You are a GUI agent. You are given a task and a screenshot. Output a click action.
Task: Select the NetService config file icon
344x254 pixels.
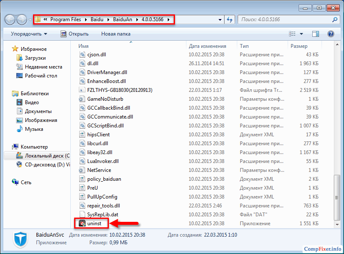82,170
